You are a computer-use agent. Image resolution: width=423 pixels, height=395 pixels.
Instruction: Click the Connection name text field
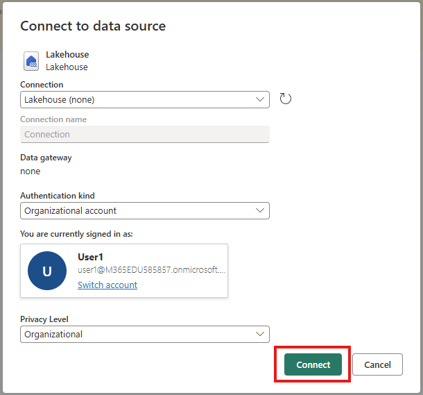[144, 134]
